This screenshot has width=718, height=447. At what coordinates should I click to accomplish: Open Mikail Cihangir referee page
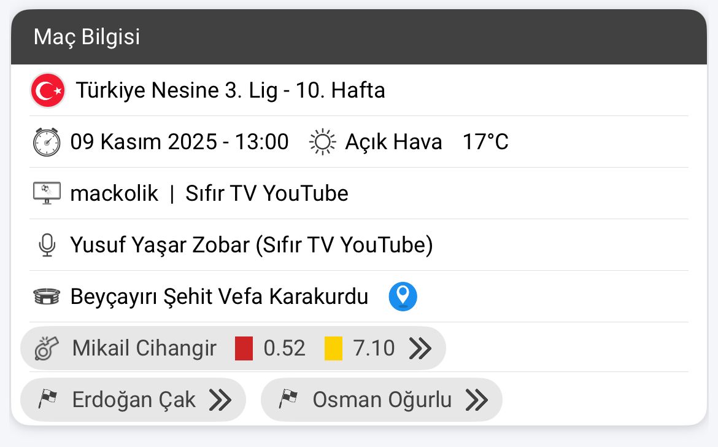coord(144,349)
